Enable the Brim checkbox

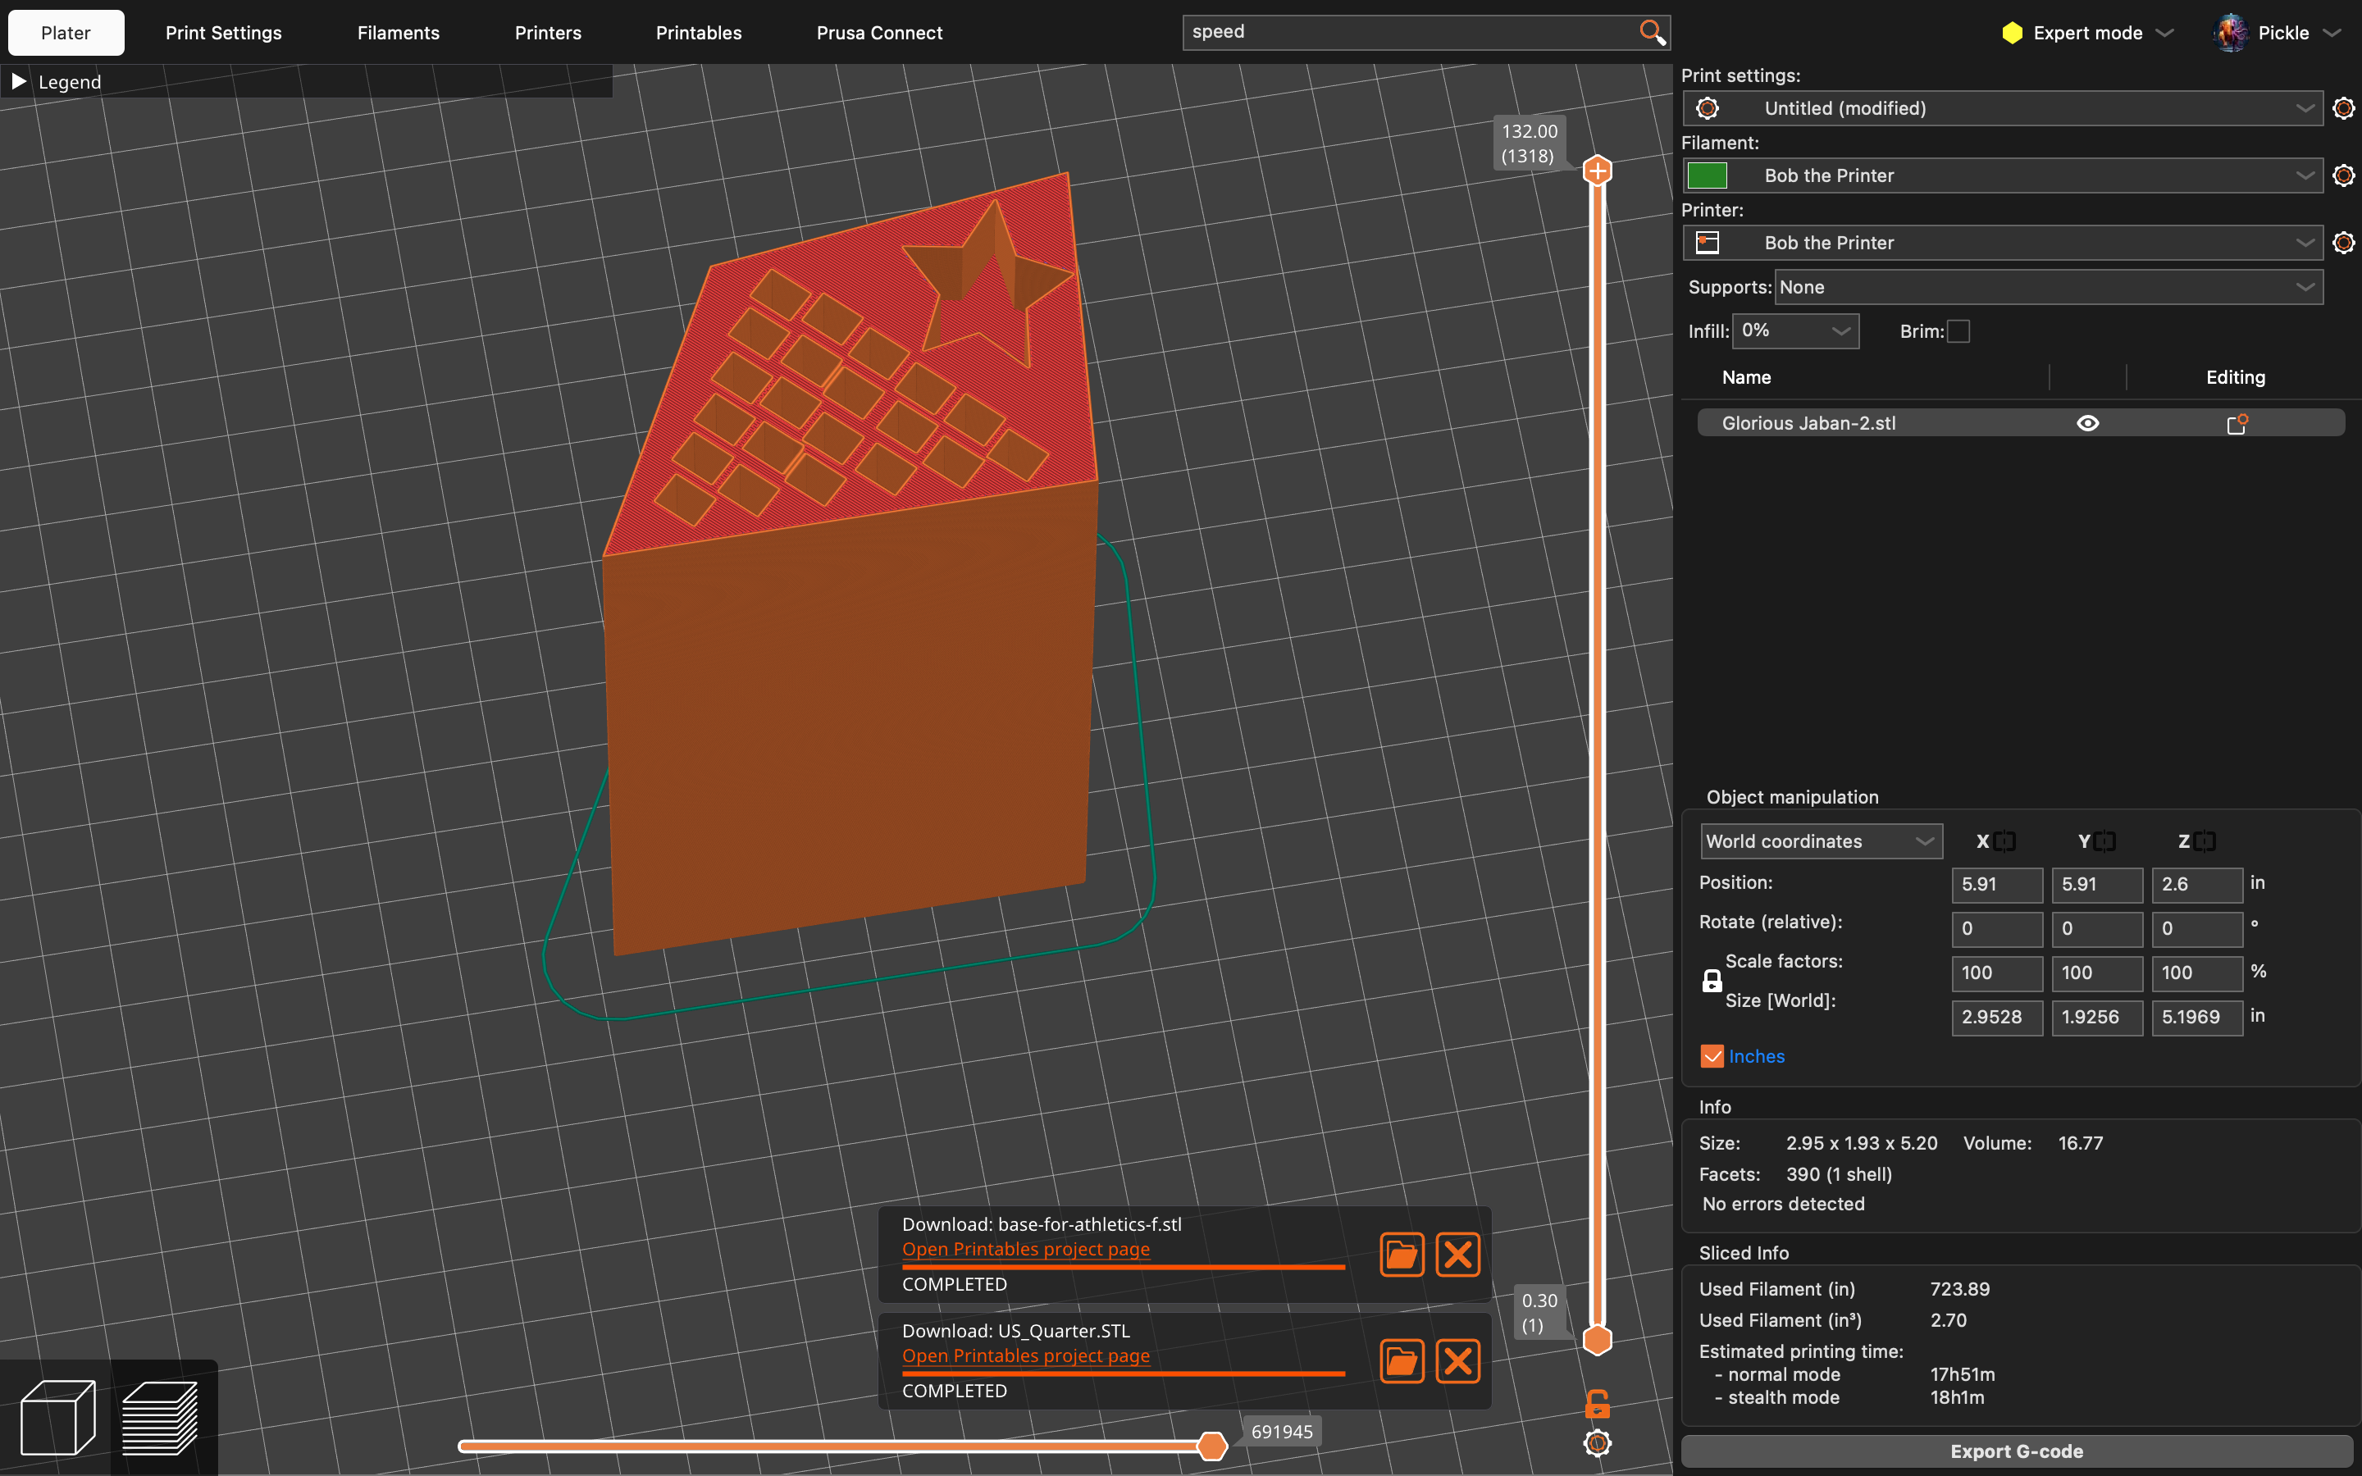pyautogui.click(x=1958, y=332)
